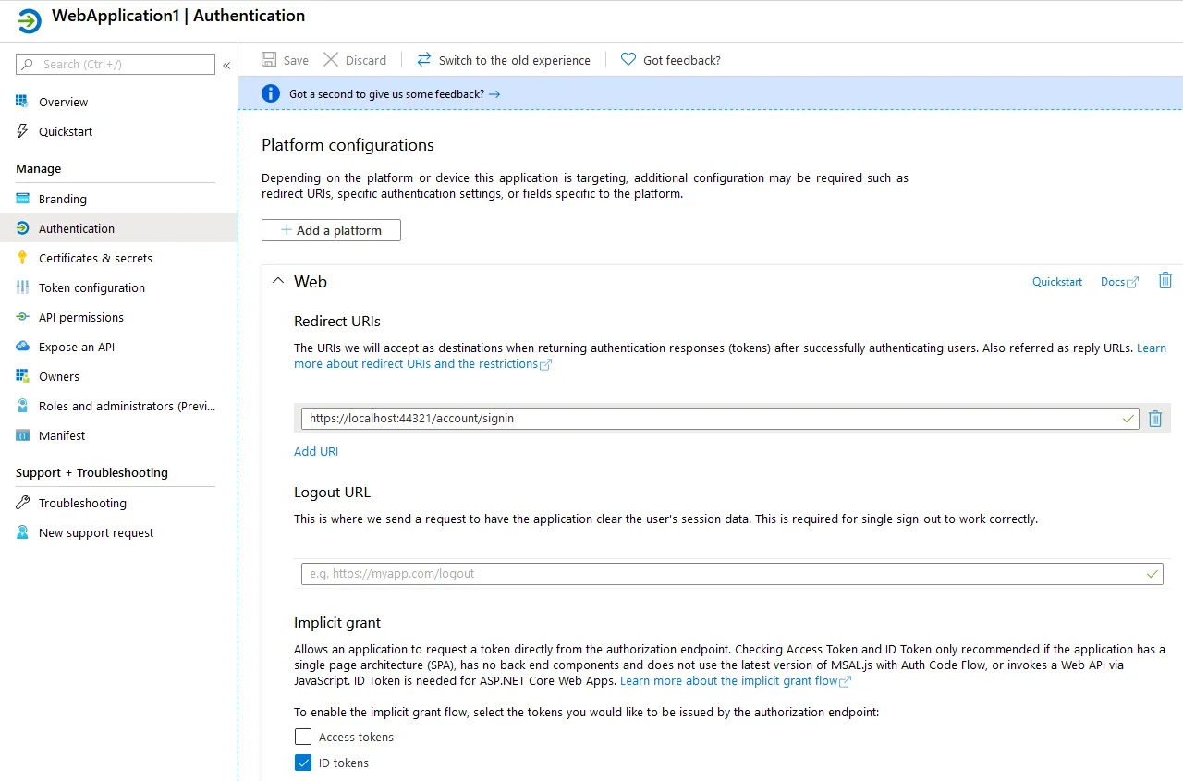Click the Platform configurations heading
Image resolution: width=1183 pixels, height=781 pixels.
tap(348, 145)
